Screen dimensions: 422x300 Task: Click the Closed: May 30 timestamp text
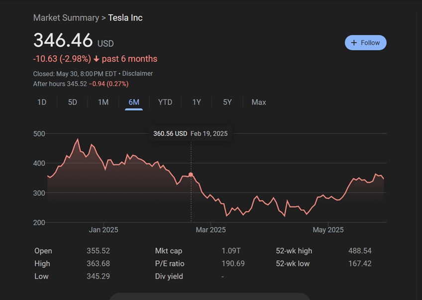coord(75,74)
